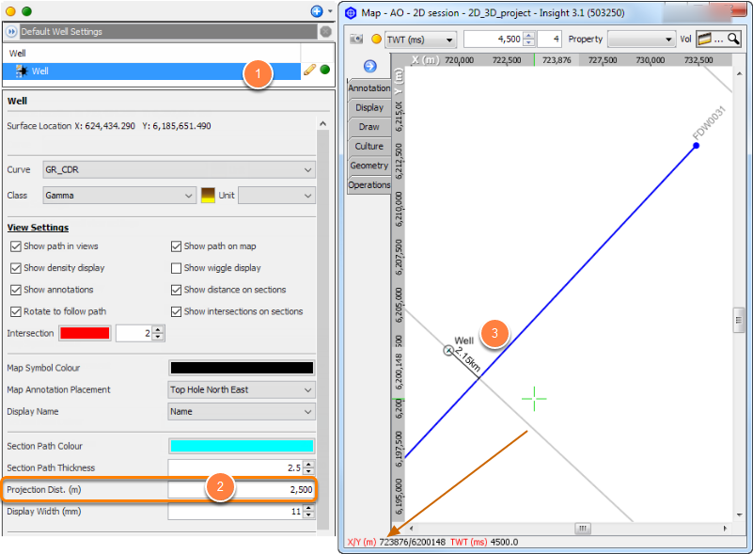Toggle Show intersections on sections checkbox
This screenshot has width=753, height=554.
click(176, 312)
